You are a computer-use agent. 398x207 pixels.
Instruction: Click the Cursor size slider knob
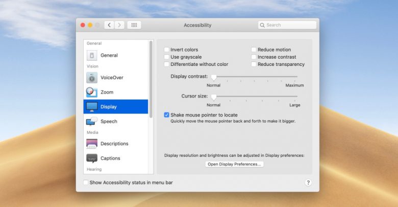pos(214,97)
